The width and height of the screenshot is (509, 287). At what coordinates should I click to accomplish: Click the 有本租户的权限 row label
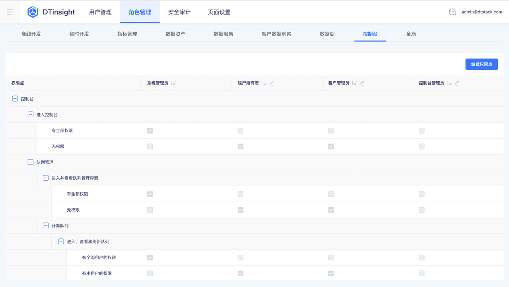pyautogui.click(x=97, y=273)
